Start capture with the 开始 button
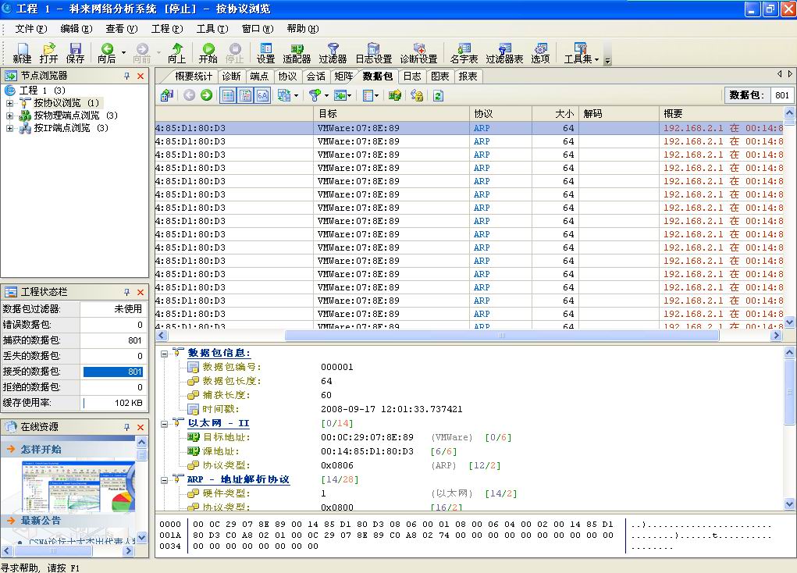The height and width of the screenshot is (573, 797). (208, 52)
